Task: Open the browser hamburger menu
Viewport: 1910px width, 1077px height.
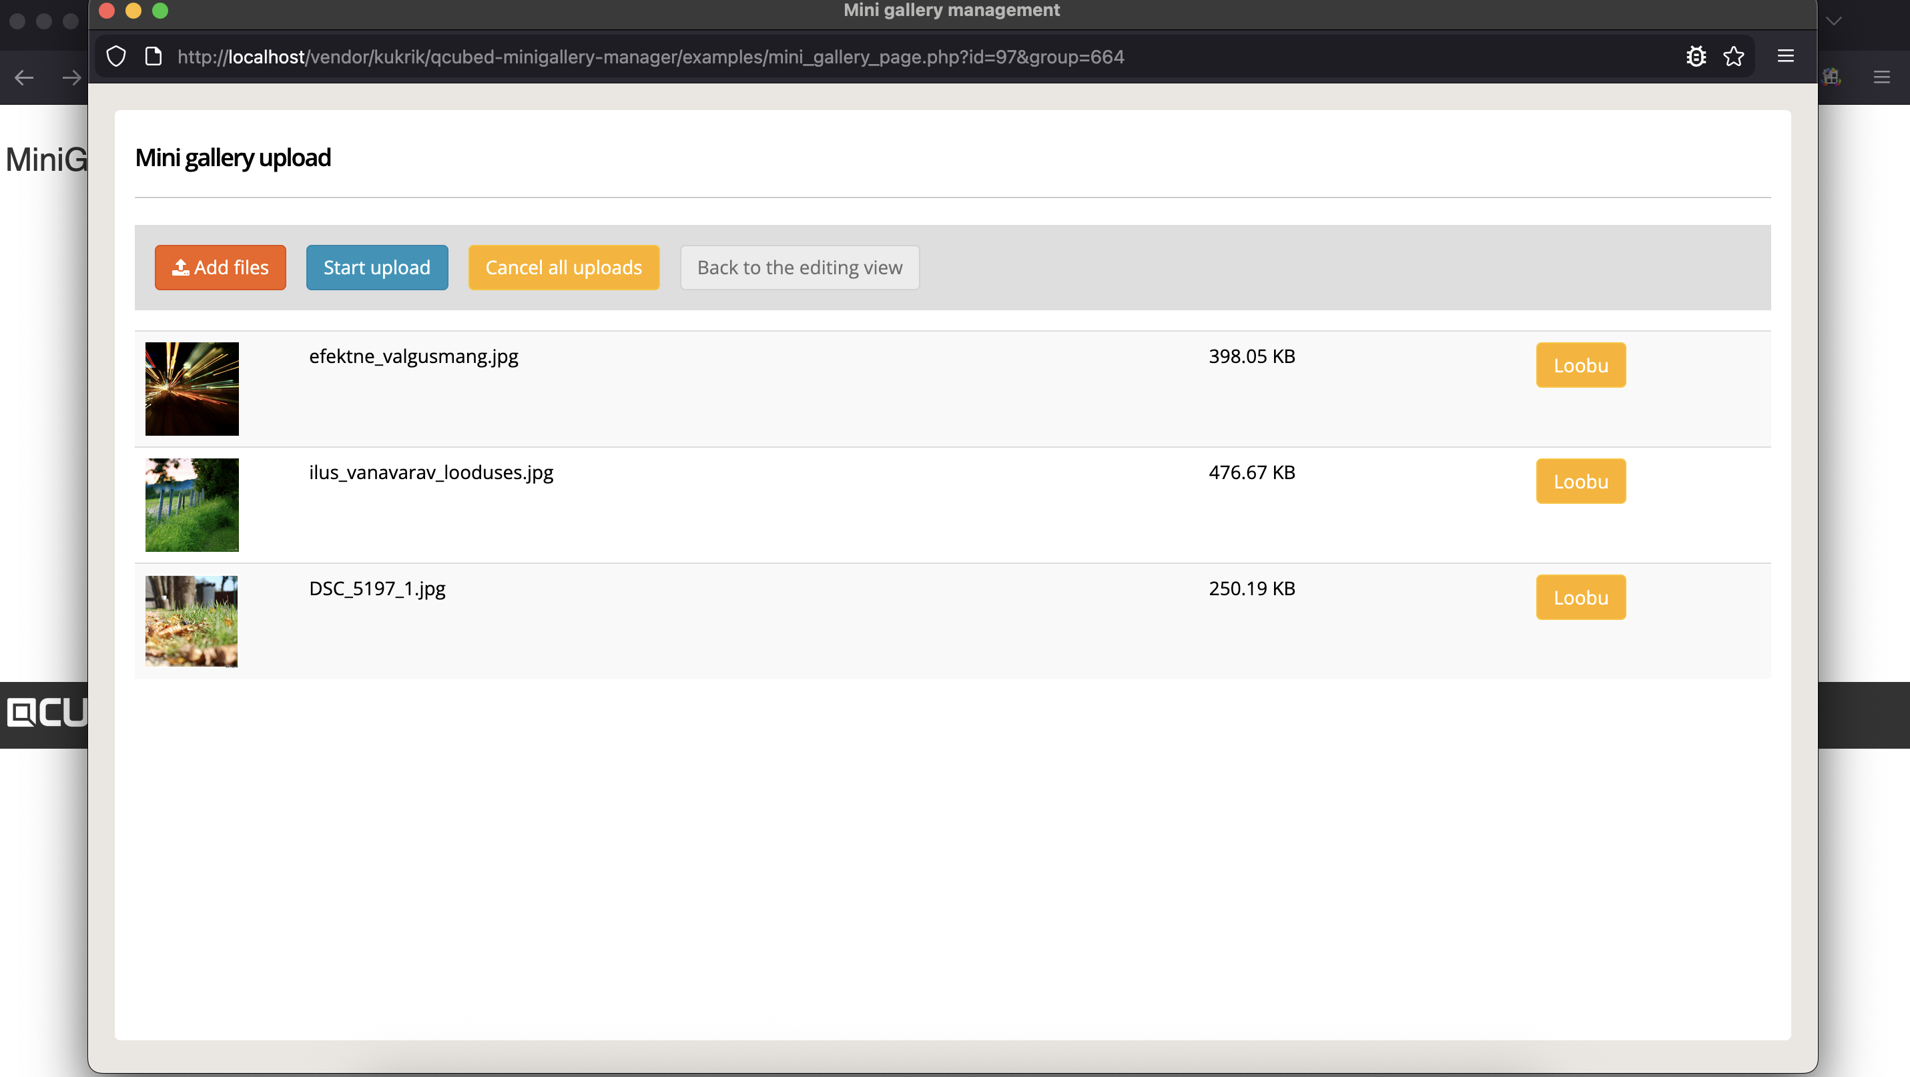Action: click(1785, 56)
